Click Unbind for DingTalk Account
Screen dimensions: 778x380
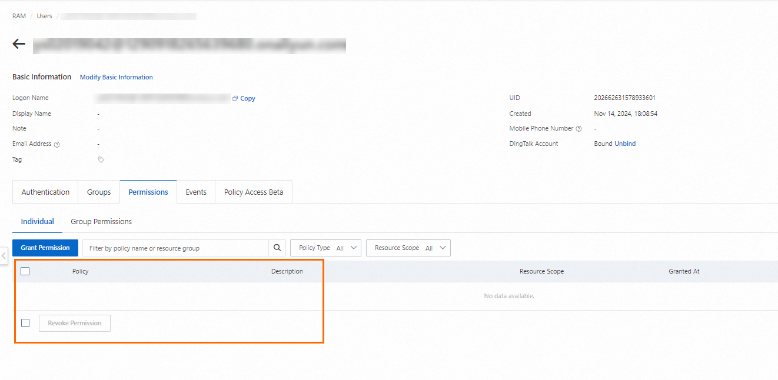click(625, 144)
